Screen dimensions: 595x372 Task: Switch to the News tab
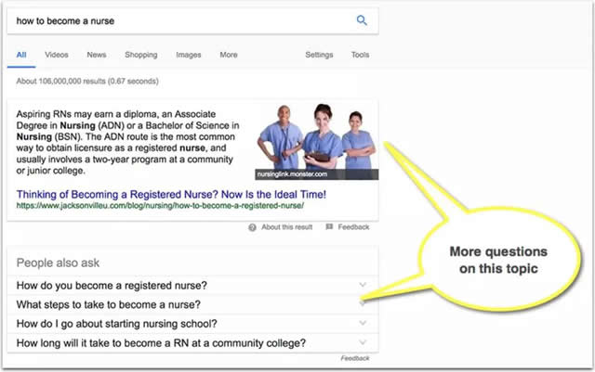97,55
